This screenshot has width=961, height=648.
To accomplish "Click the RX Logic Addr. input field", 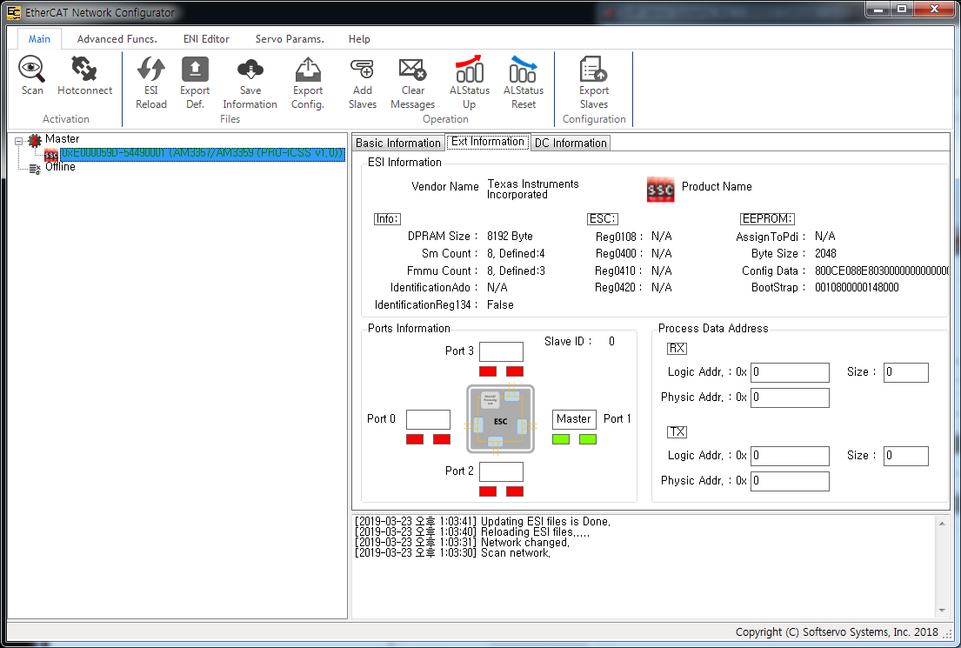I will point(790,373).
